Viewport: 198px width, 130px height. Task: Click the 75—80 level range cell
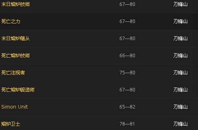pyautogui.click(x=127, y=73)
